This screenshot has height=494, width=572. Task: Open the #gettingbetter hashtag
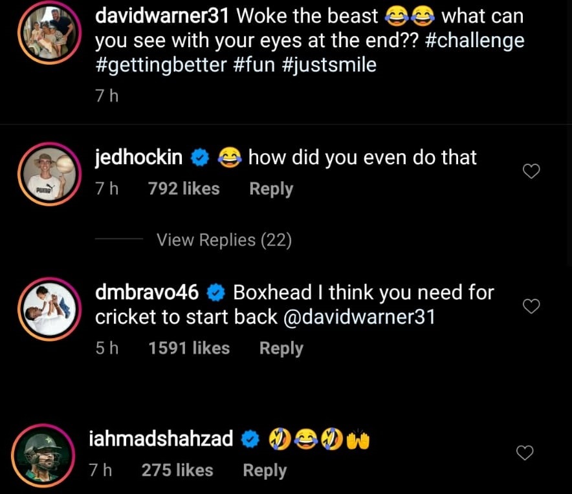point(161,65)
